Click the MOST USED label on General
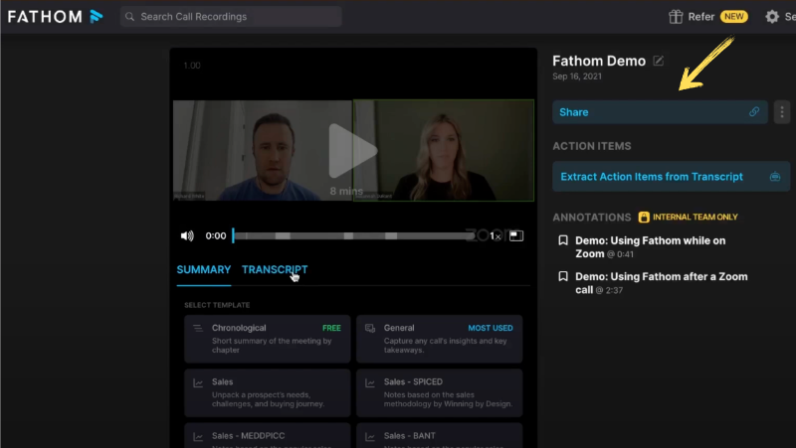796x448 pixels. coord(491,328)
